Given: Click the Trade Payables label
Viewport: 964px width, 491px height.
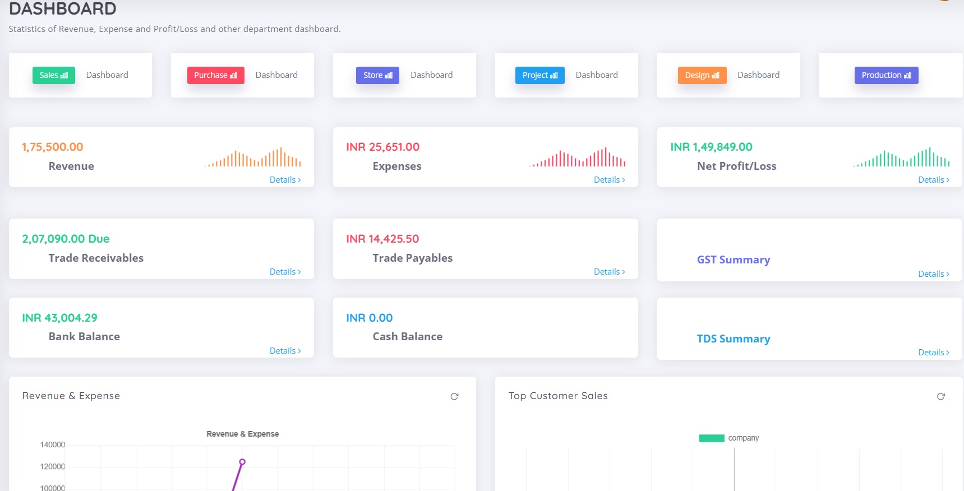Looking at the screenshot, I should click(x=412, y=258).
